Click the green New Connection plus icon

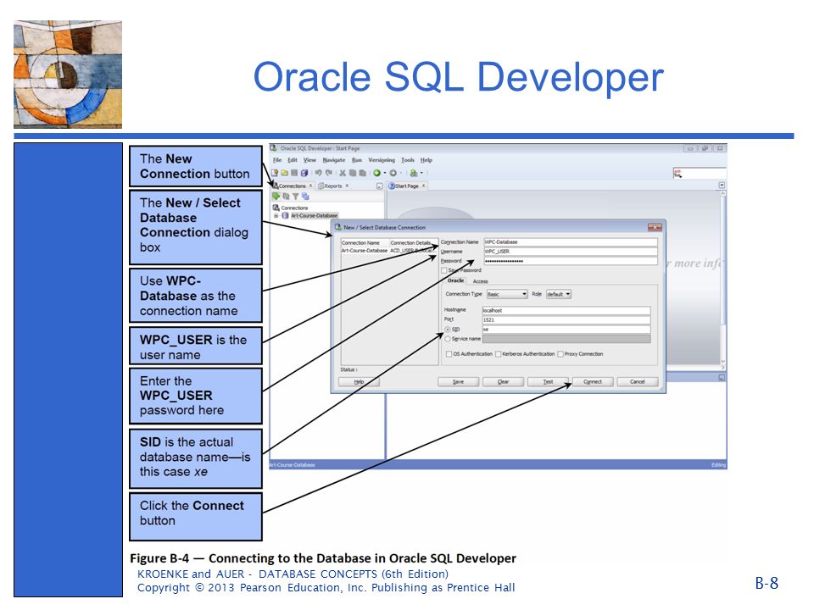pyautogui.click(x=276, y=196)
